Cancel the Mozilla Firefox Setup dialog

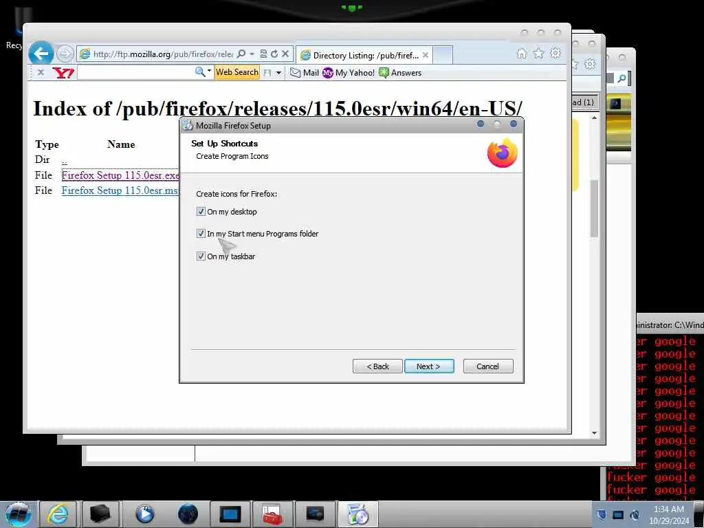(x=488, y=366)
